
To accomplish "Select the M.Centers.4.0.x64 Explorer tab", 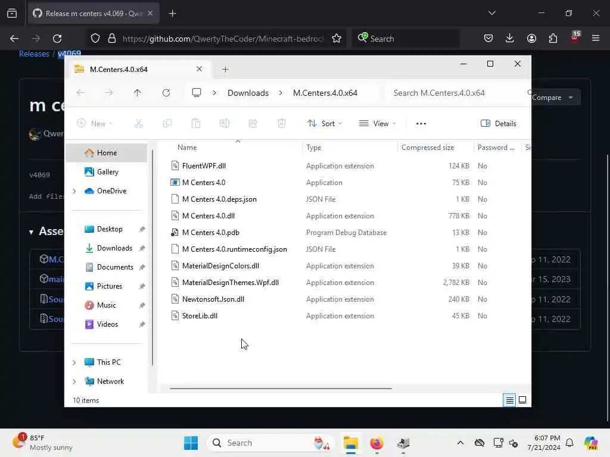I will coord(139,70).
